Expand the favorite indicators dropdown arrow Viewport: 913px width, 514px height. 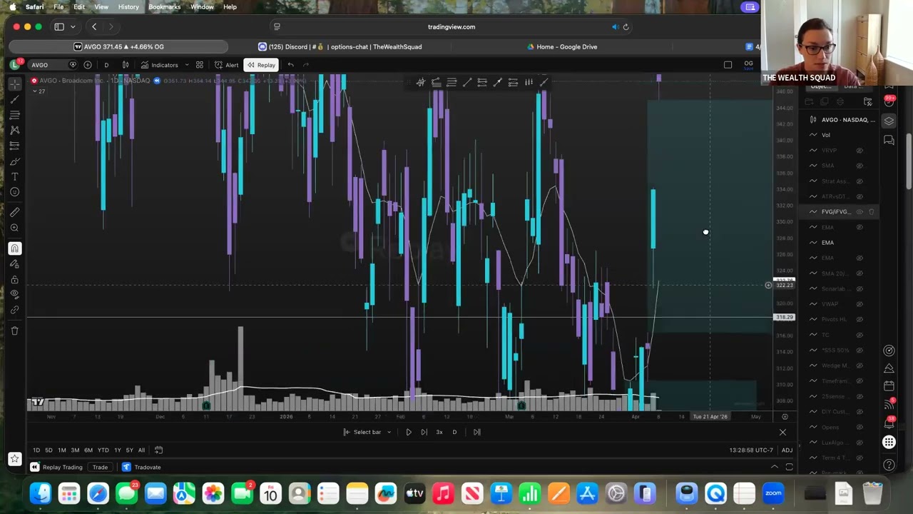coord(187,65)
